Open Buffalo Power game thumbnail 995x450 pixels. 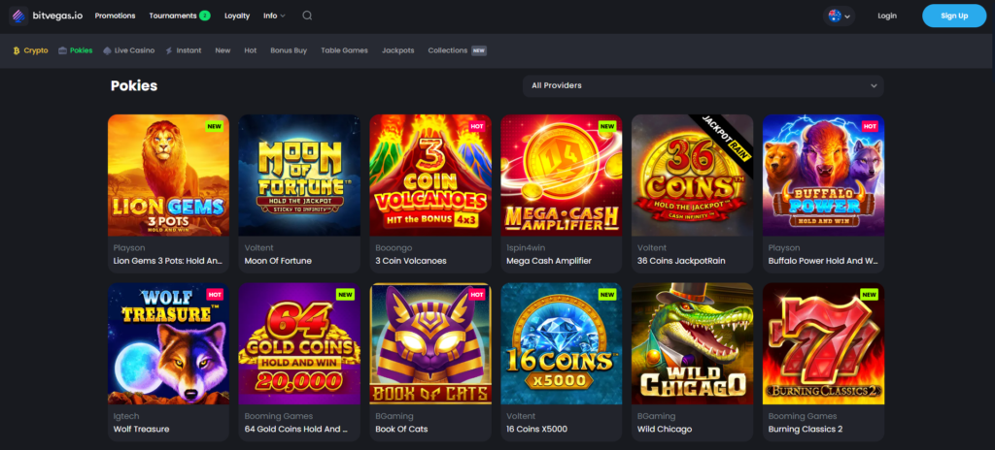tap(824, 176)
